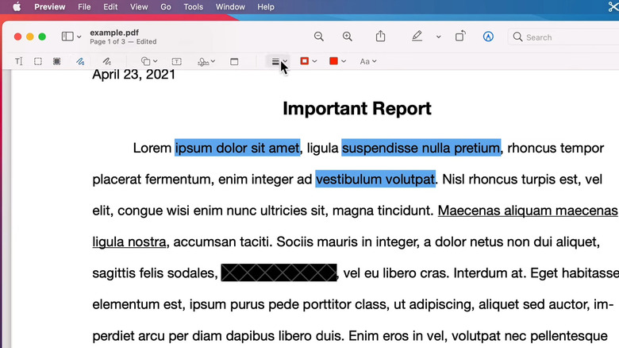
Task: Click the underlined text 'ligula nostra'
Action: (129, 242)
